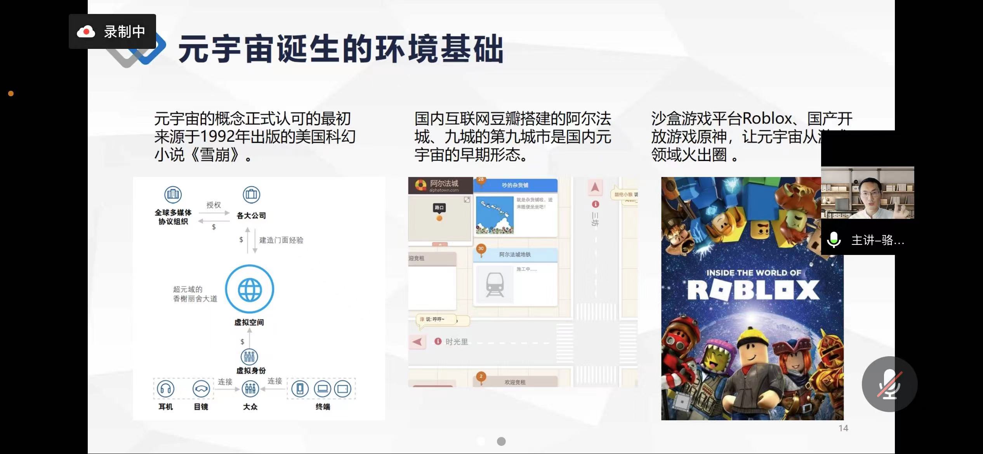Unmute with the crossed-out microphone button
Viewport: 983px width, 454px height.
(889, 384)
